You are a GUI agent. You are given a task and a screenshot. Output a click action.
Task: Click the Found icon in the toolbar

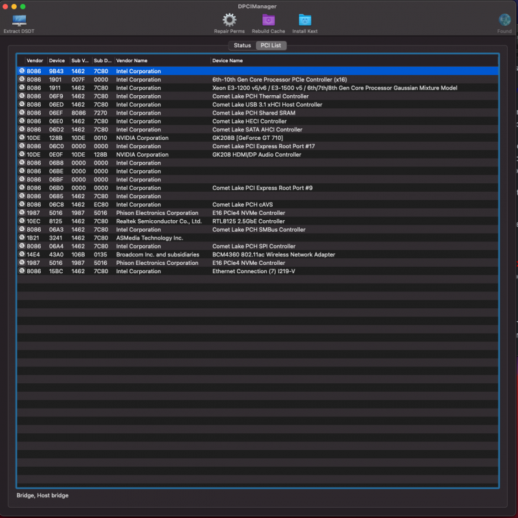503,21
